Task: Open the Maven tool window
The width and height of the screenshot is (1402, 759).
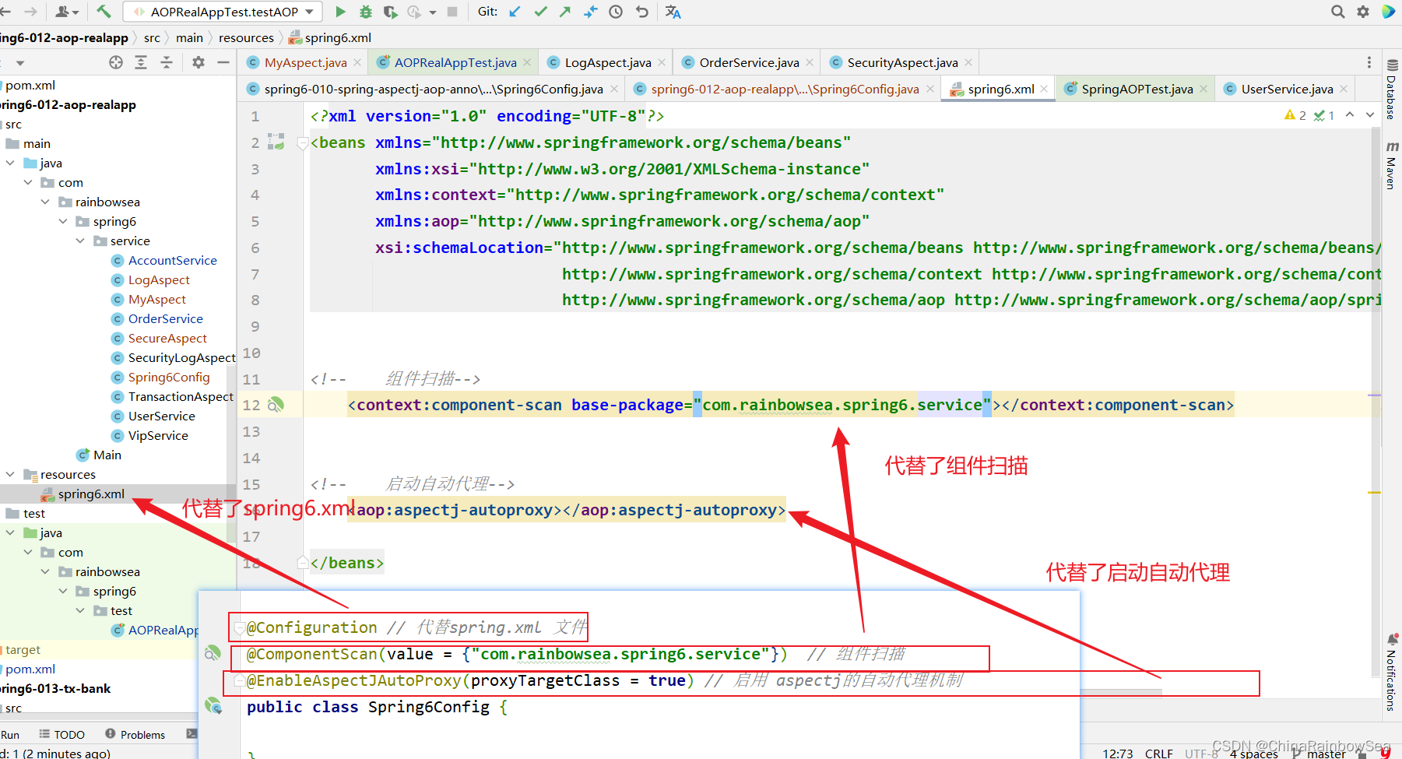Action: click(x=1392, y=165)
